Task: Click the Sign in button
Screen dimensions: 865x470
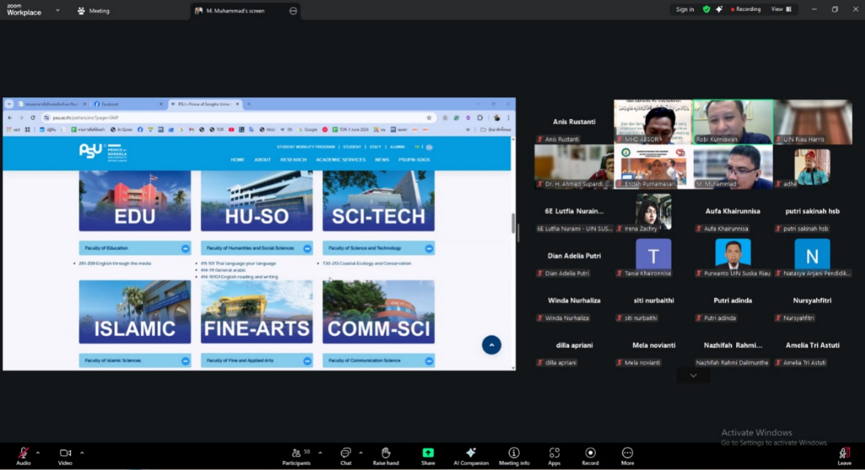Action: pyautogui.click(x=684, y=9)
